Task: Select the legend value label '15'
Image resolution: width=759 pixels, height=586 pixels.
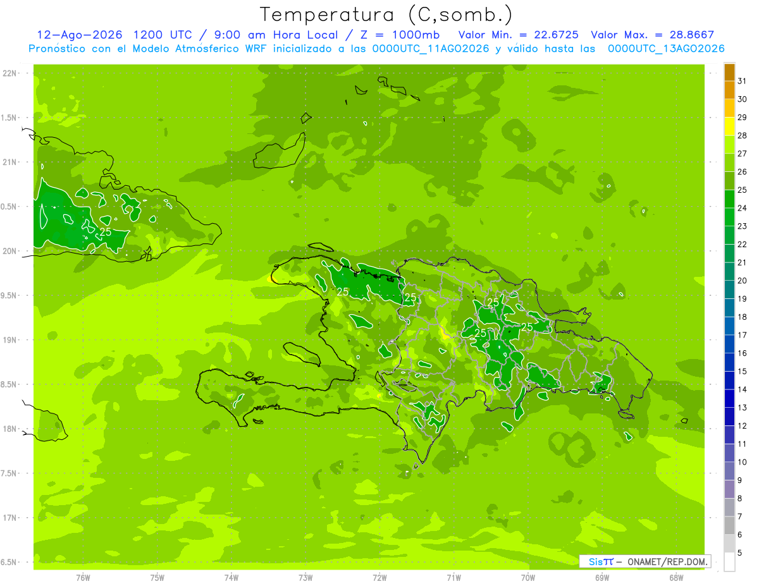Action: click(x=743, y=372)
